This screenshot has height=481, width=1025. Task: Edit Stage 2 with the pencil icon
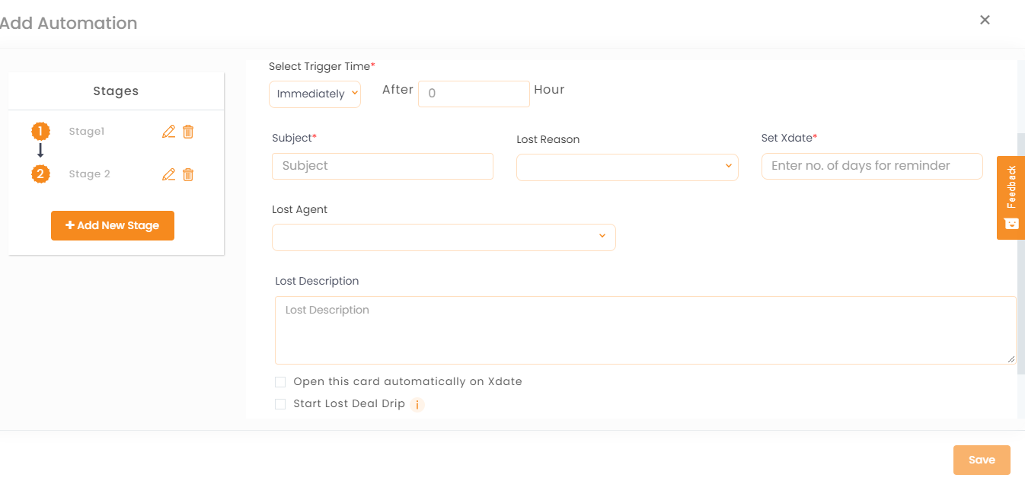[169, 174]
